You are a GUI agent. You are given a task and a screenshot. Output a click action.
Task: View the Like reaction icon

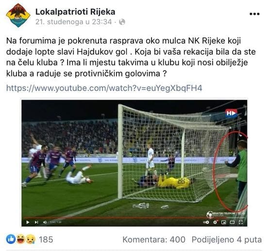[x=11, y=239]
